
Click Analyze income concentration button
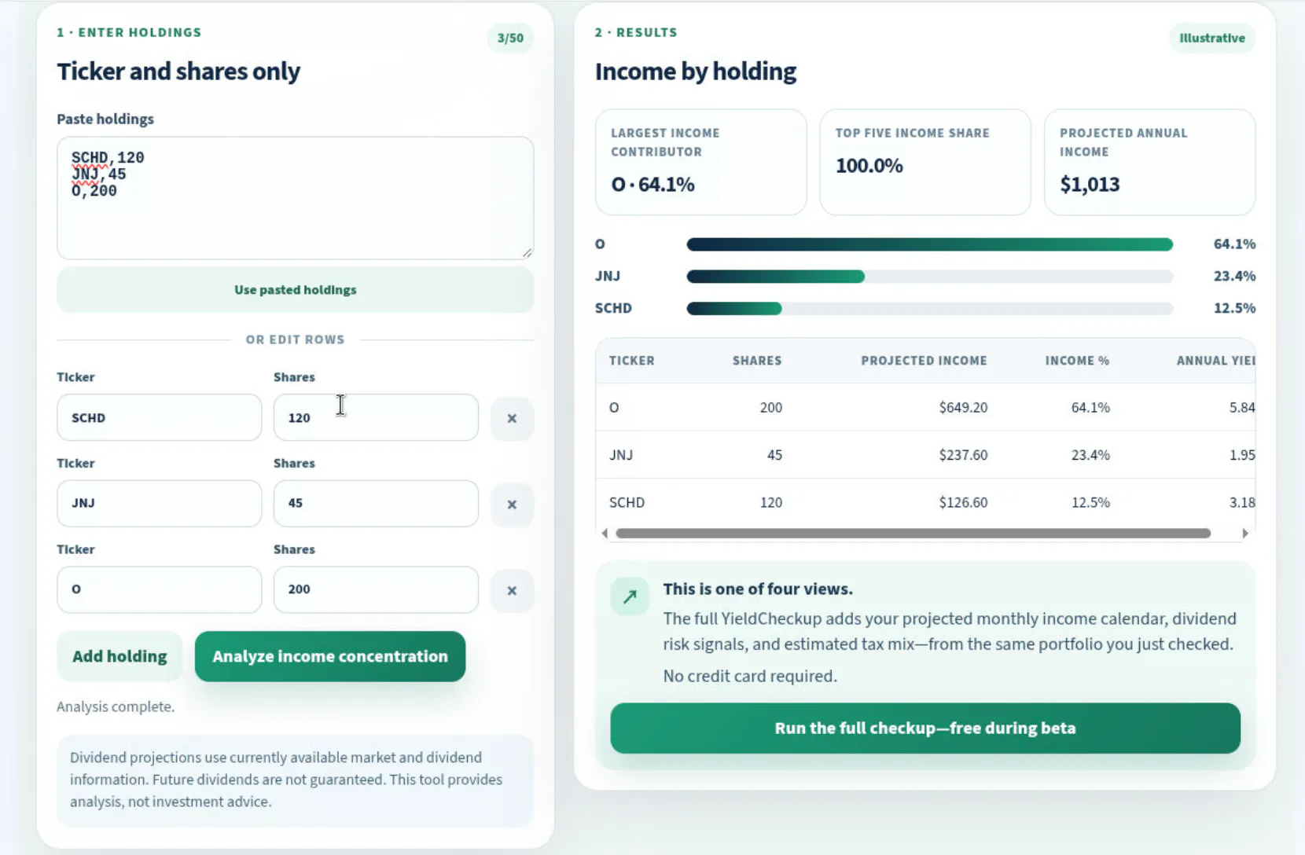[330, 656]
